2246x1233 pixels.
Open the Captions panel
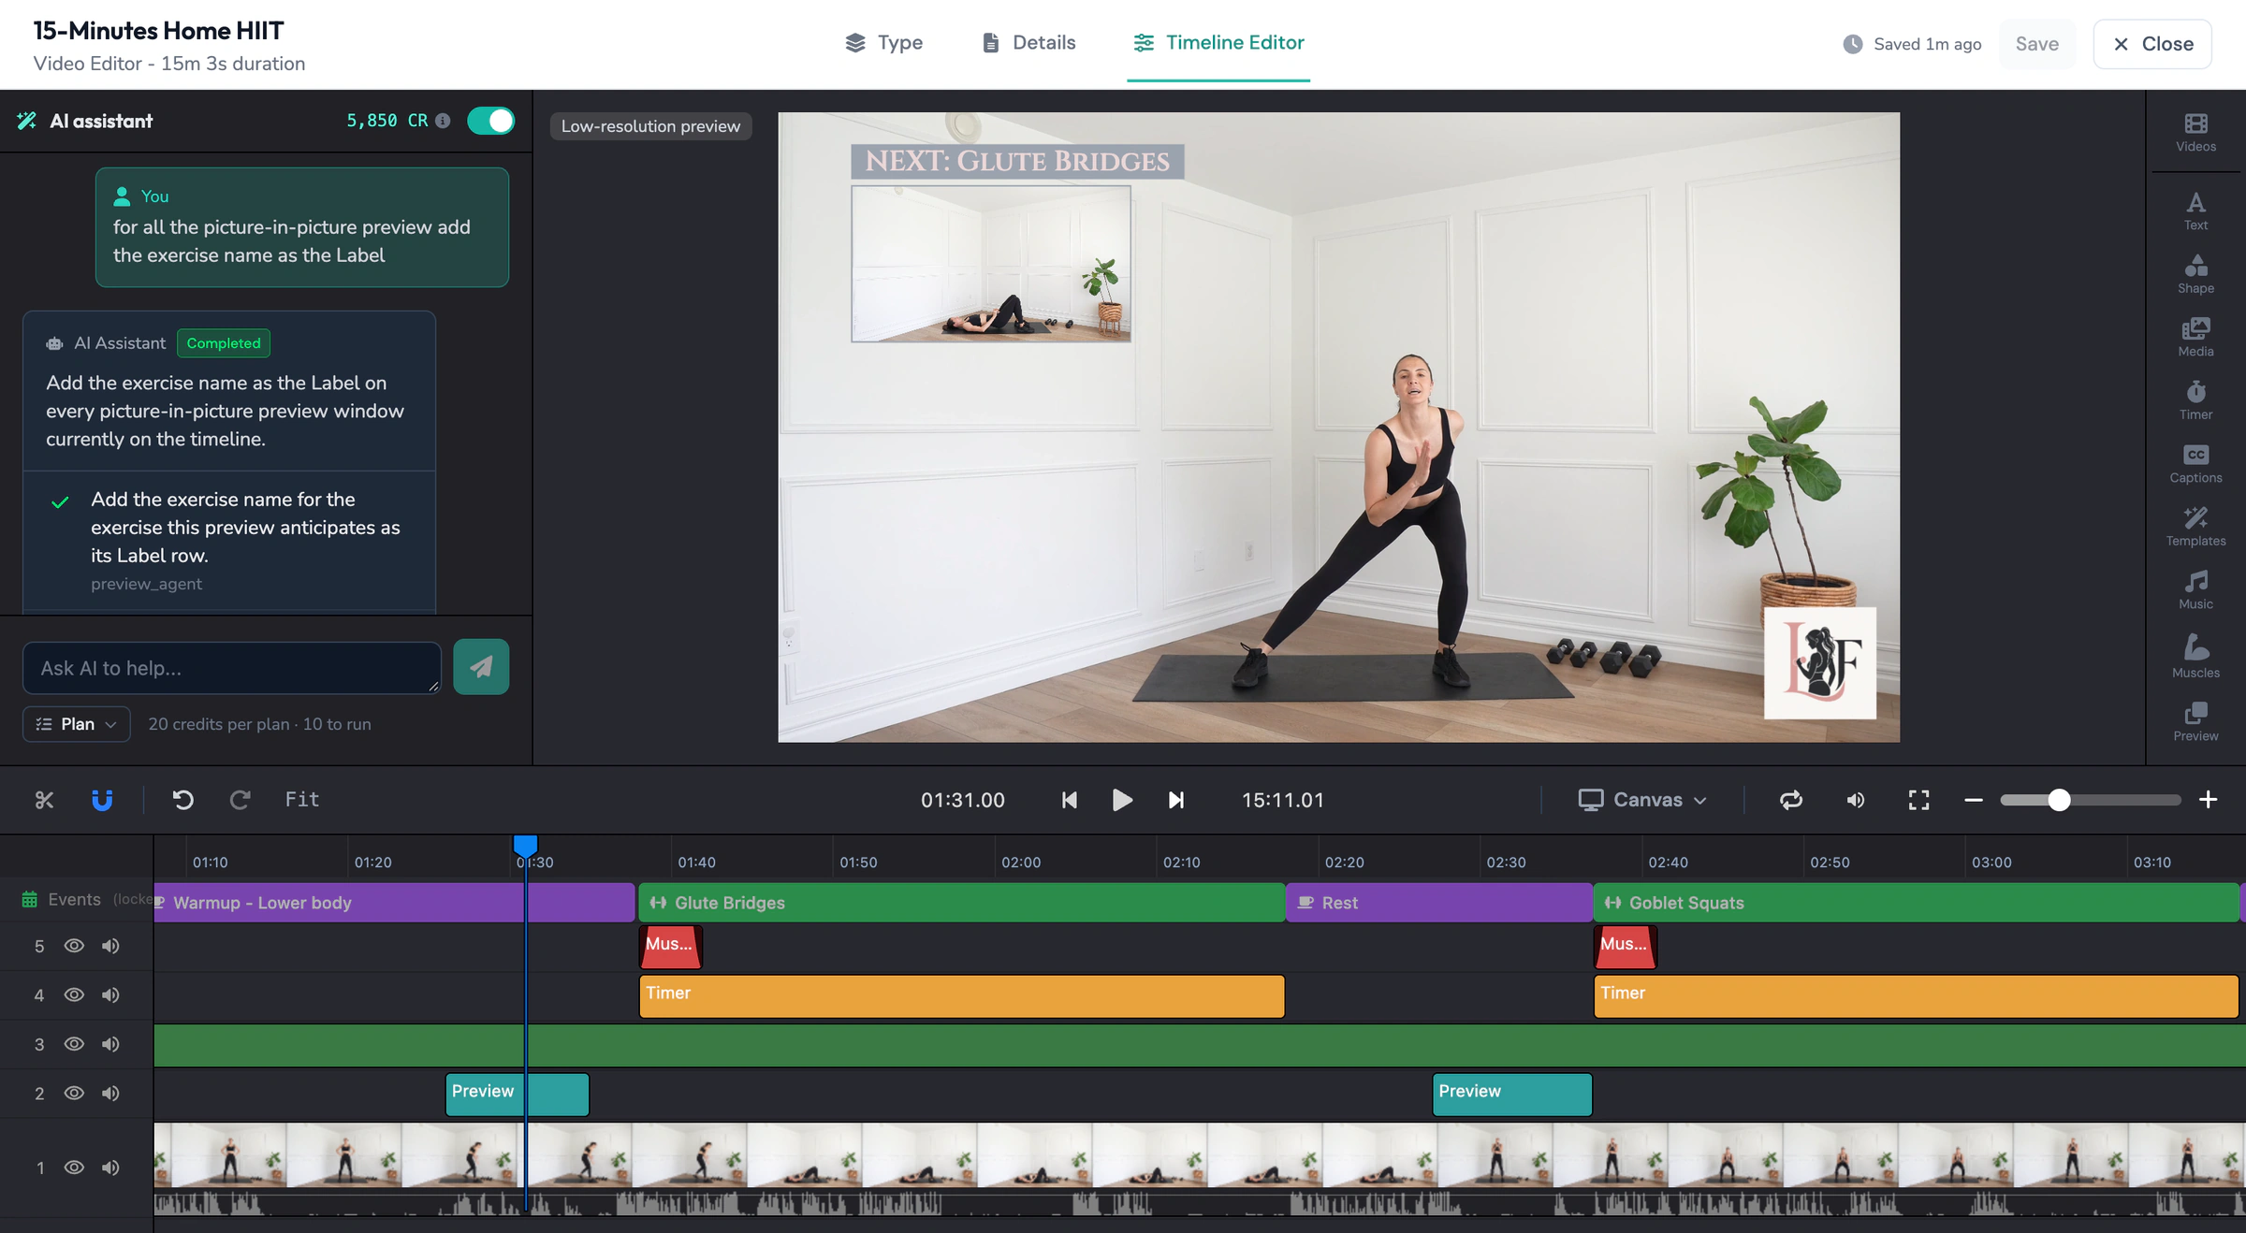tap(2195, 463)
